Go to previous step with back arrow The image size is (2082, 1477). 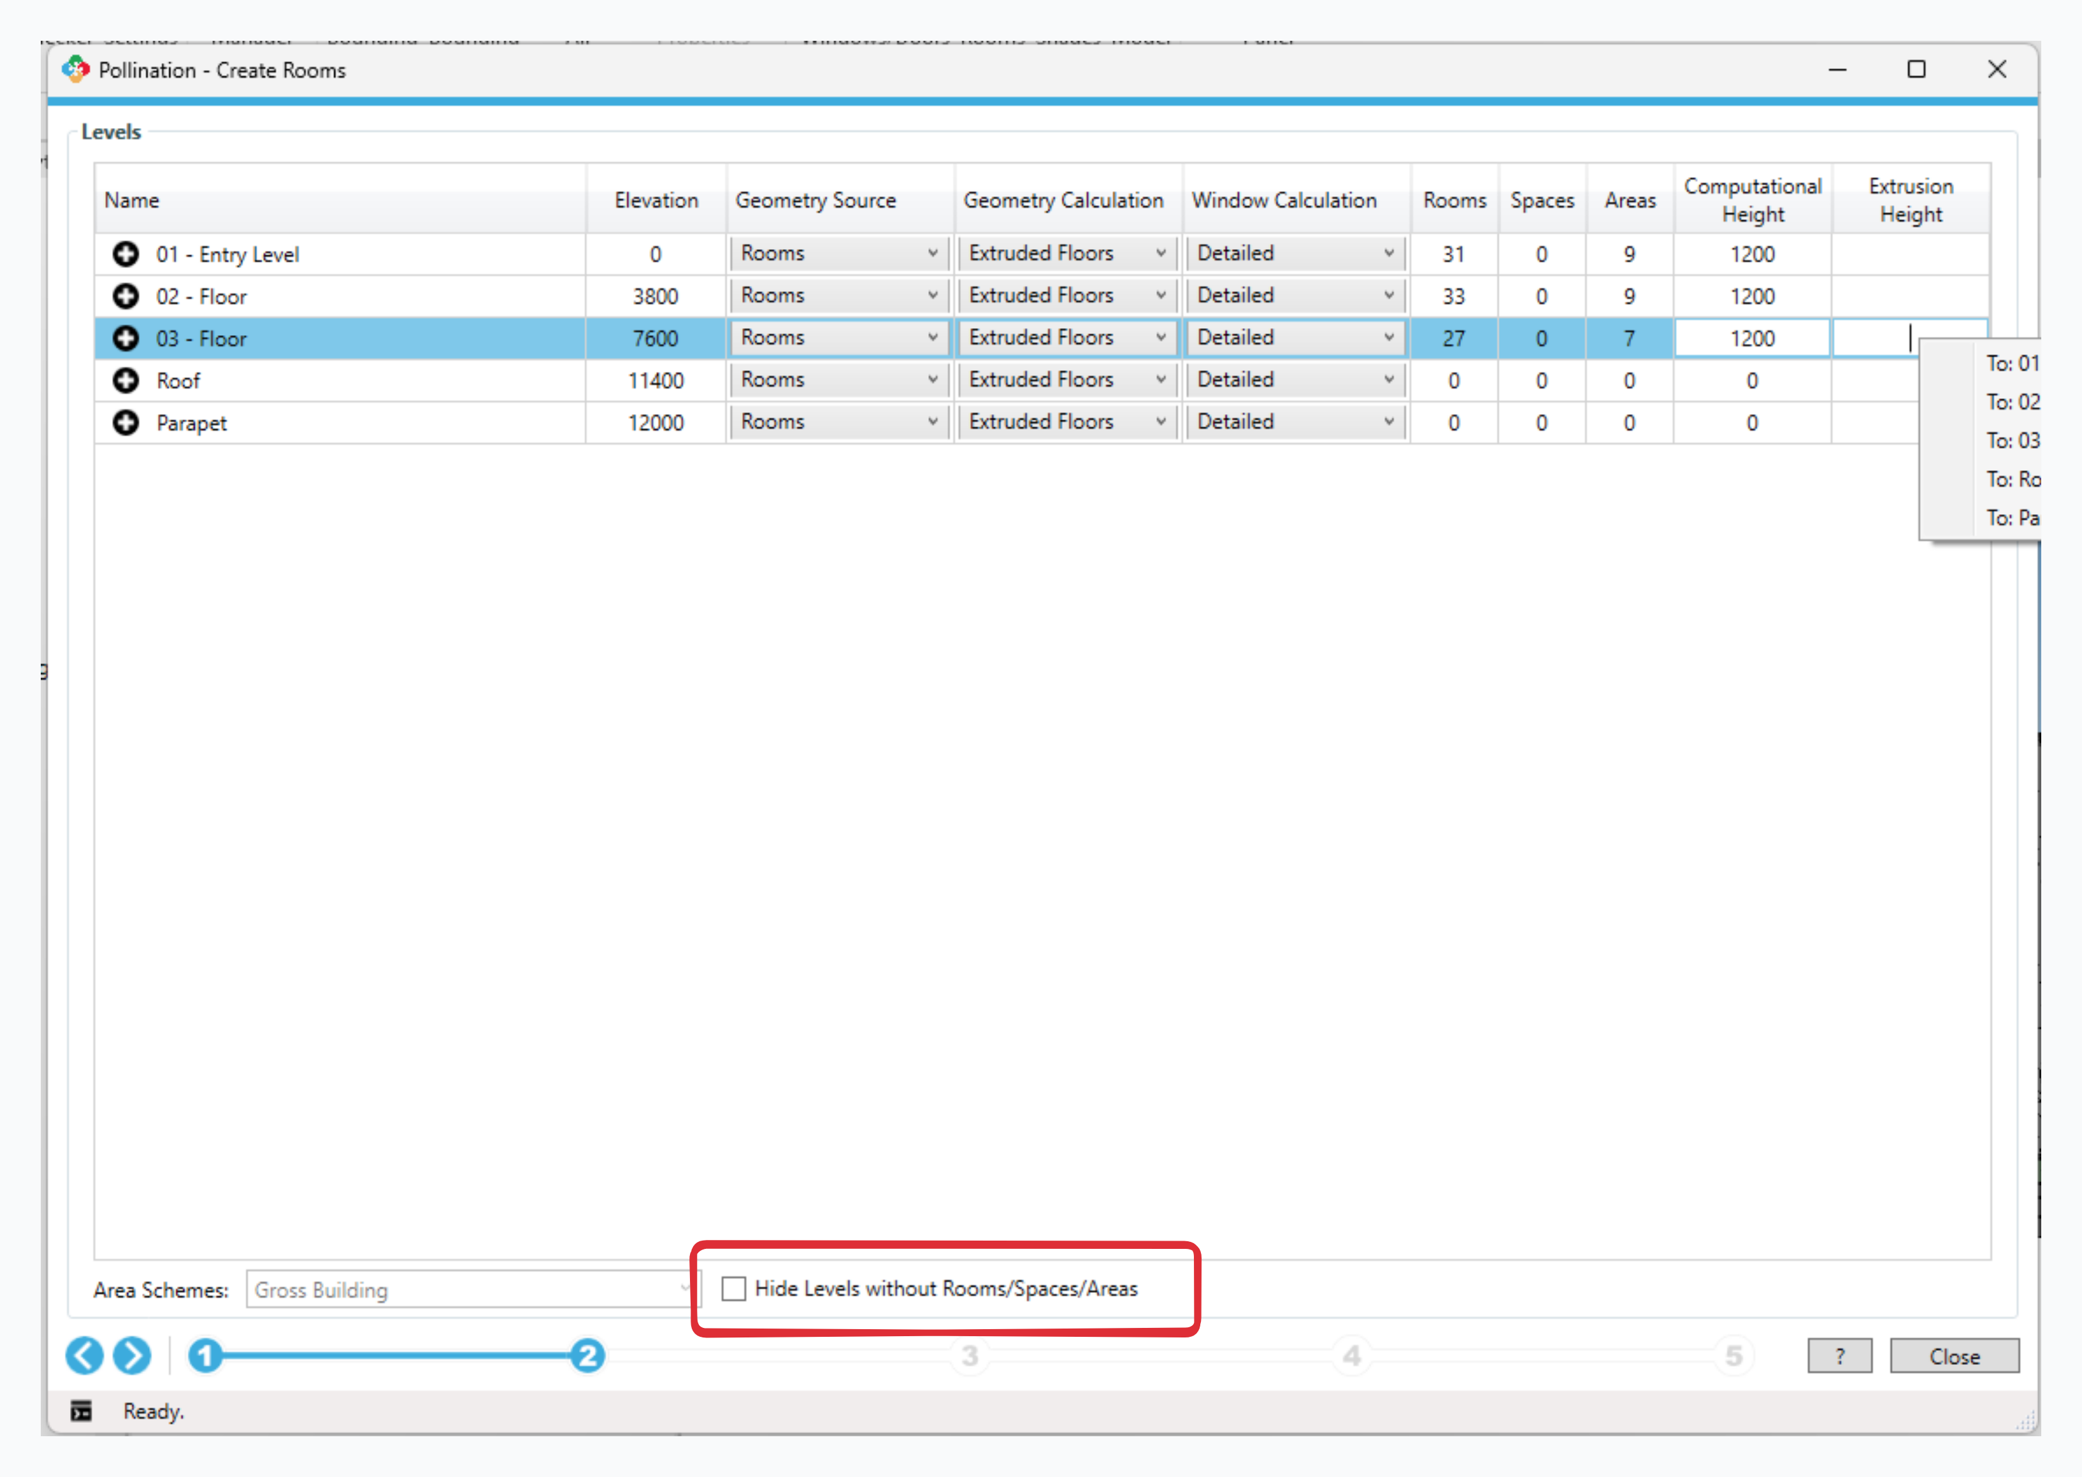click(85, 1355)
